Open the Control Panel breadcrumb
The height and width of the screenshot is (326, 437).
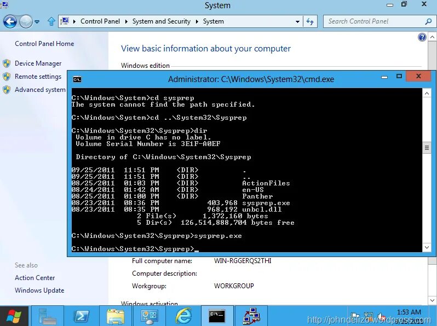100,21
